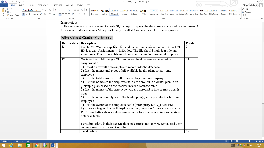
Task: Open the Font Size dropdown
Action: coord(40,10)
